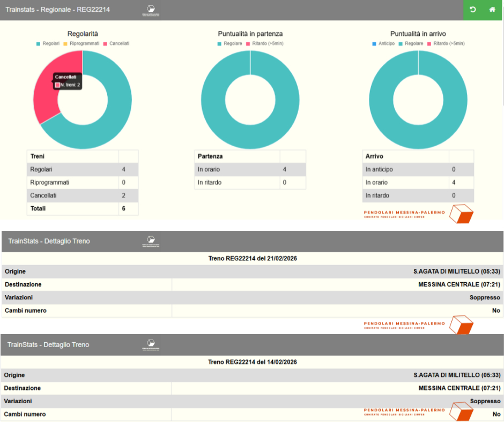Click header logo of the 14/02/2026 train detail panel

(151, 344)
